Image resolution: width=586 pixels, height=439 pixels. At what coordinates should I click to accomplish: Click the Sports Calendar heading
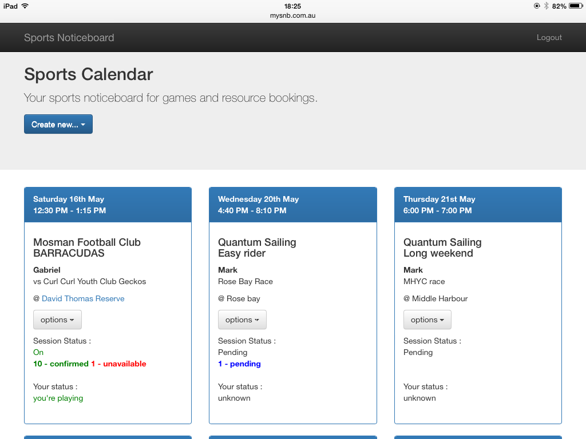[89, 74]
